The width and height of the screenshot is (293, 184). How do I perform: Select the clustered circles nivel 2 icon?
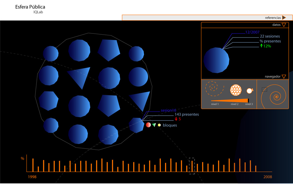(236, 90)
